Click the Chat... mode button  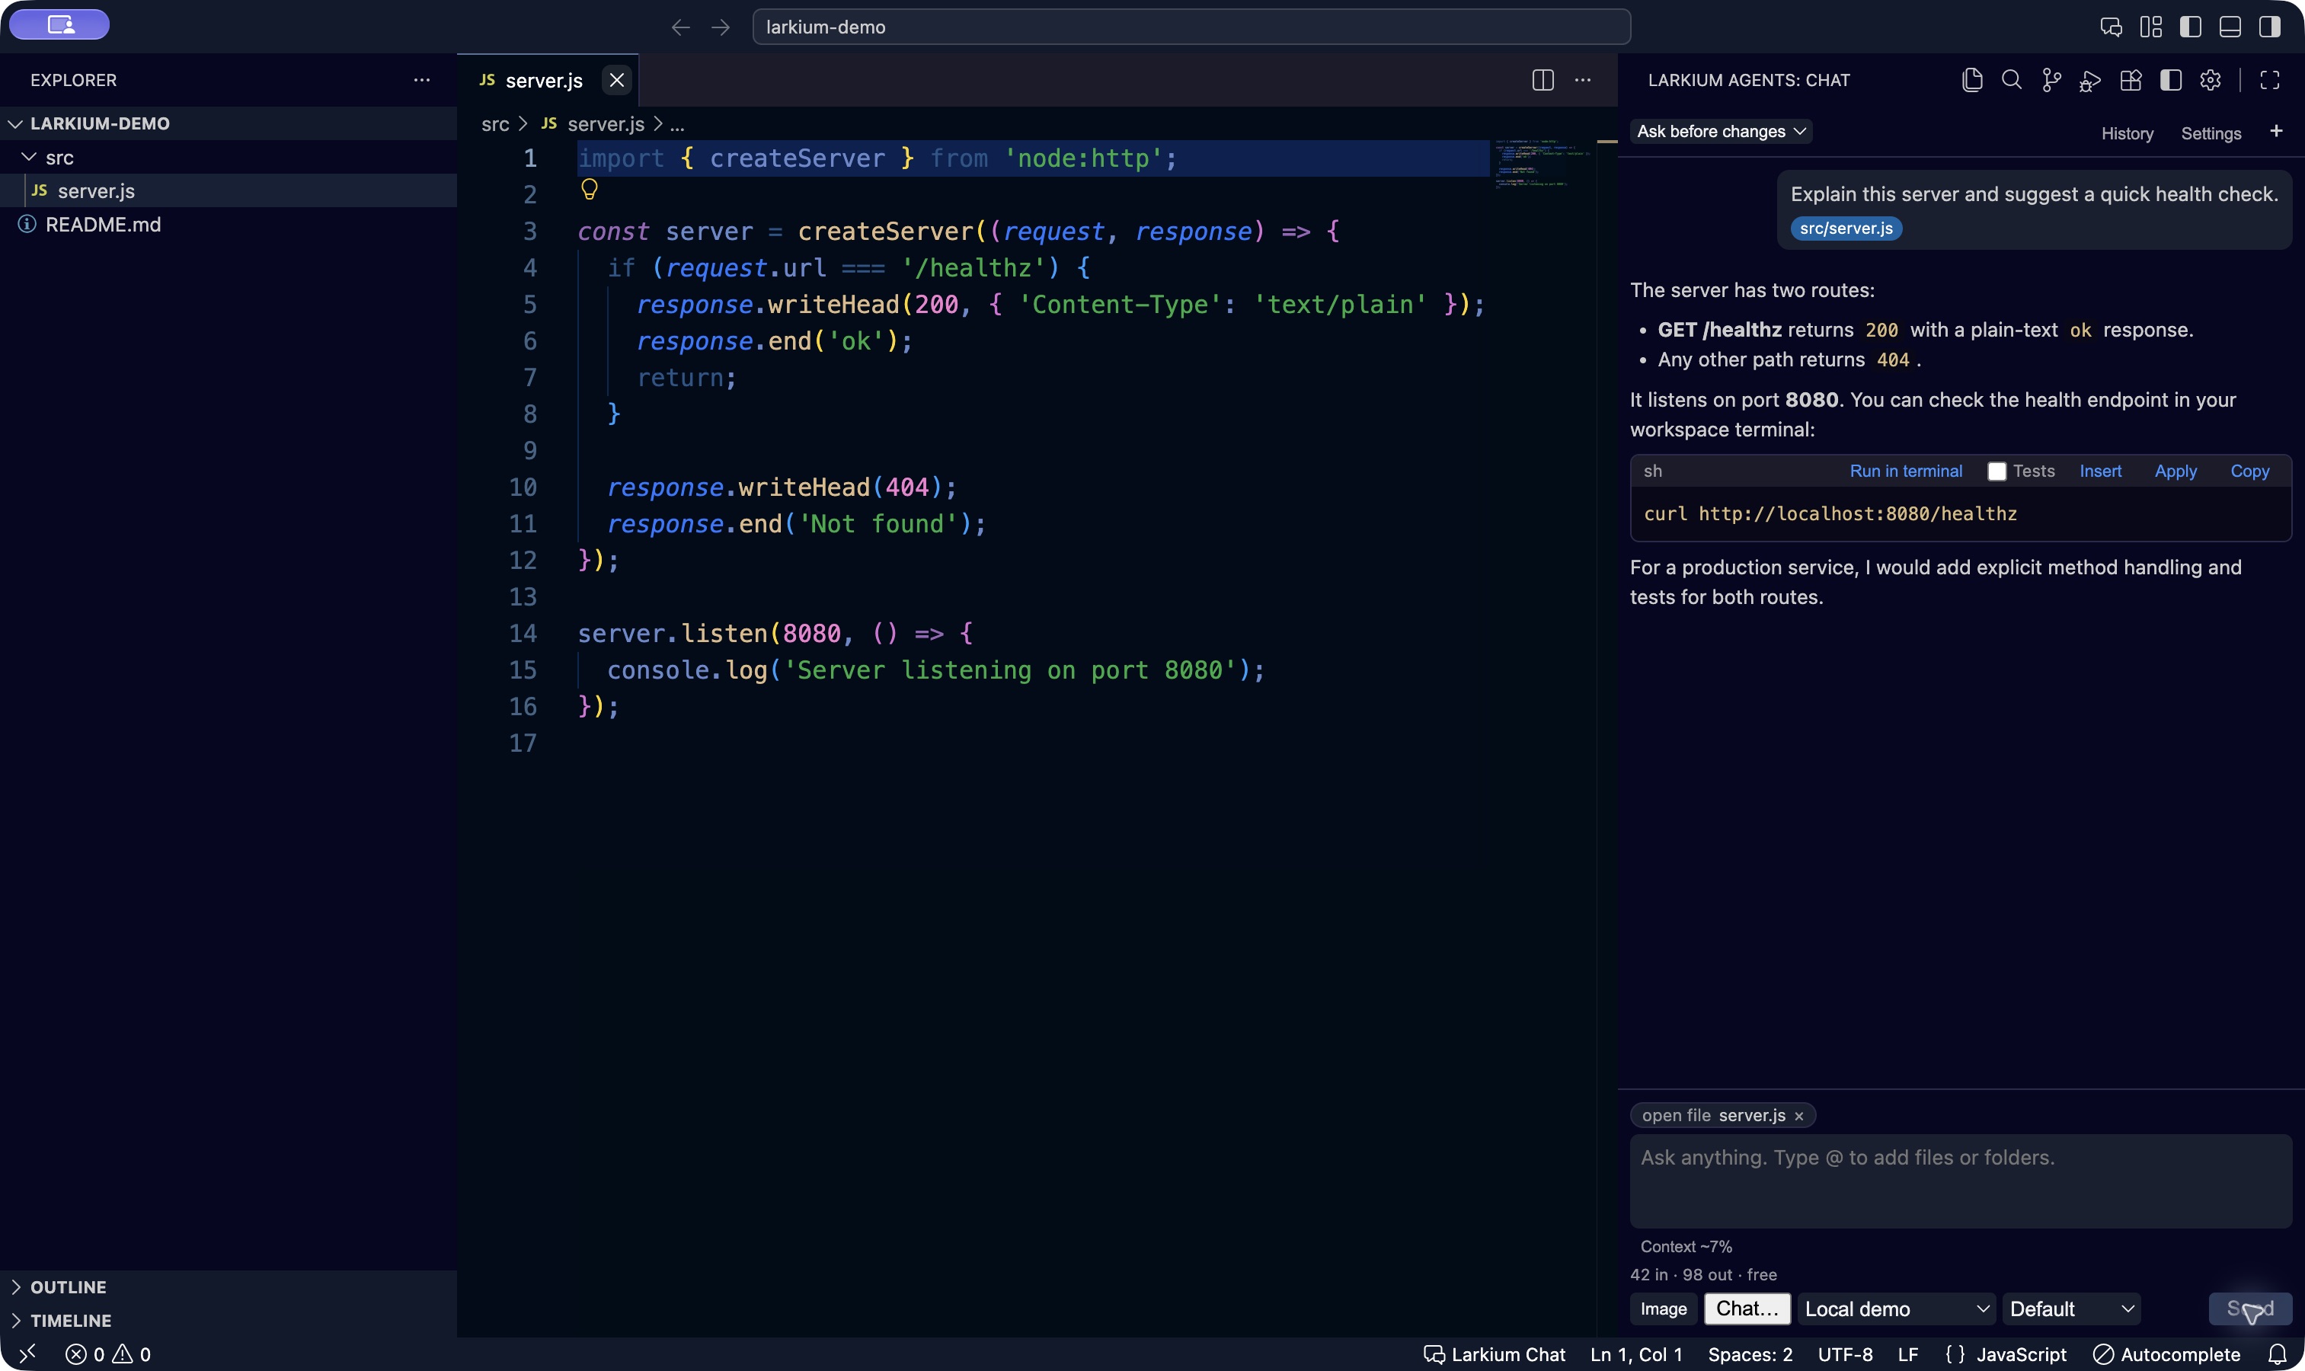1747,1309
